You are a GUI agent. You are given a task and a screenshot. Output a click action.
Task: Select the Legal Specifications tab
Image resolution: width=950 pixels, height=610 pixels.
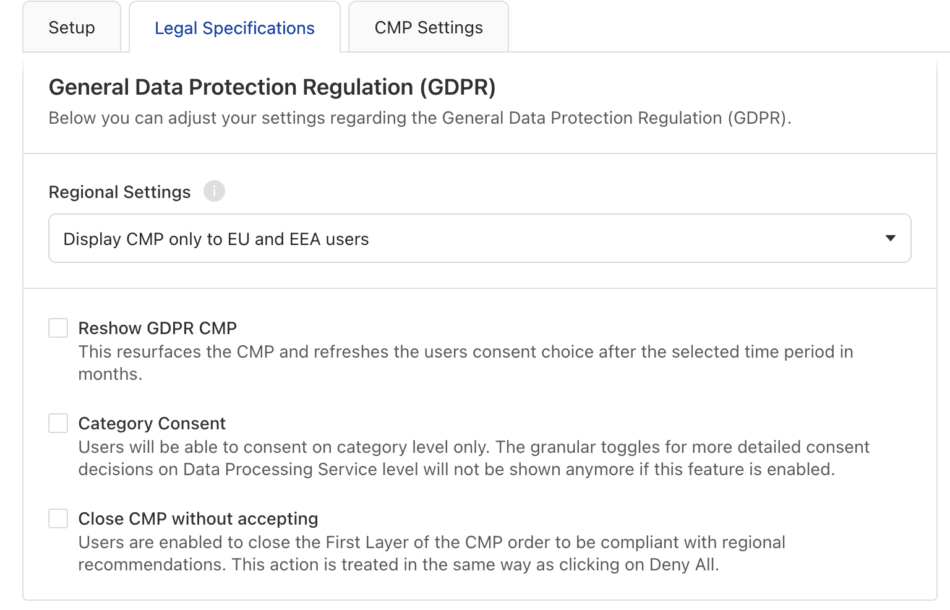point(234,28)
